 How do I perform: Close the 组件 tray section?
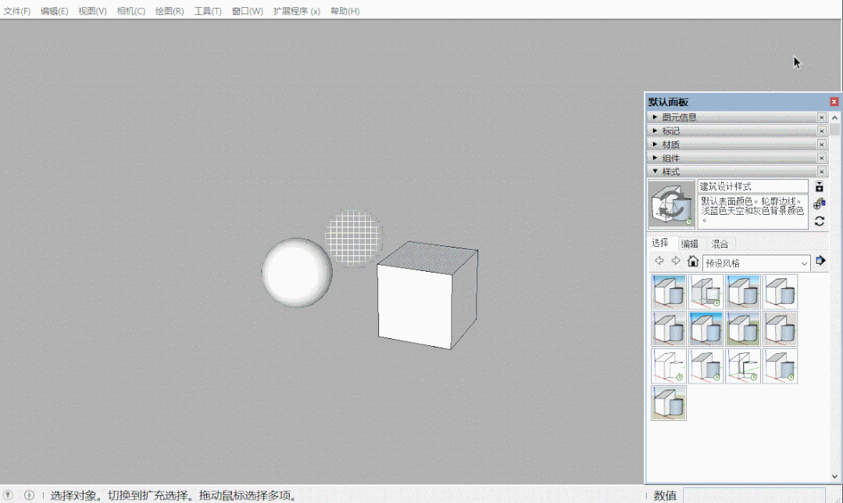[x=821, y=158]
